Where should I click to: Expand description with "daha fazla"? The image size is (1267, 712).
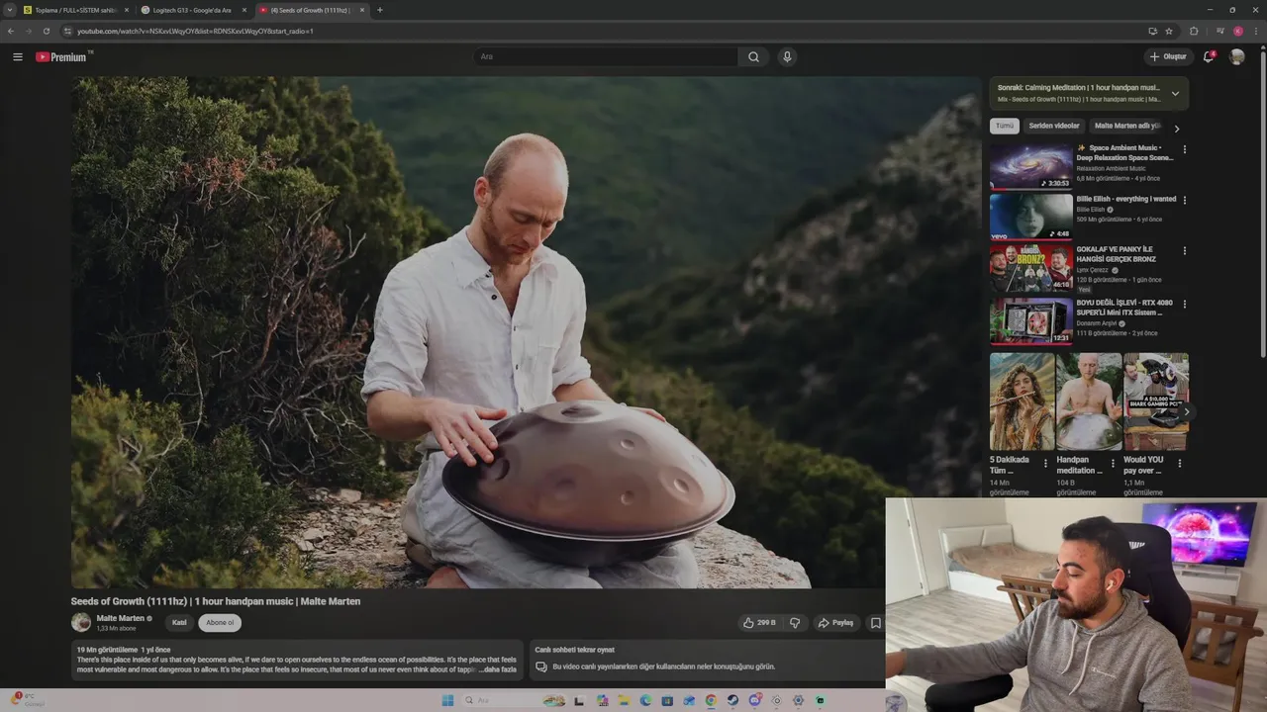500,669
